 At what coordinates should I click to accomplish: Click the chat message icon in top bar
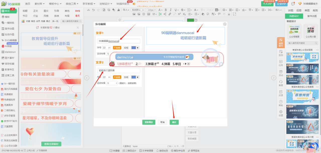[x=293, y=4]
